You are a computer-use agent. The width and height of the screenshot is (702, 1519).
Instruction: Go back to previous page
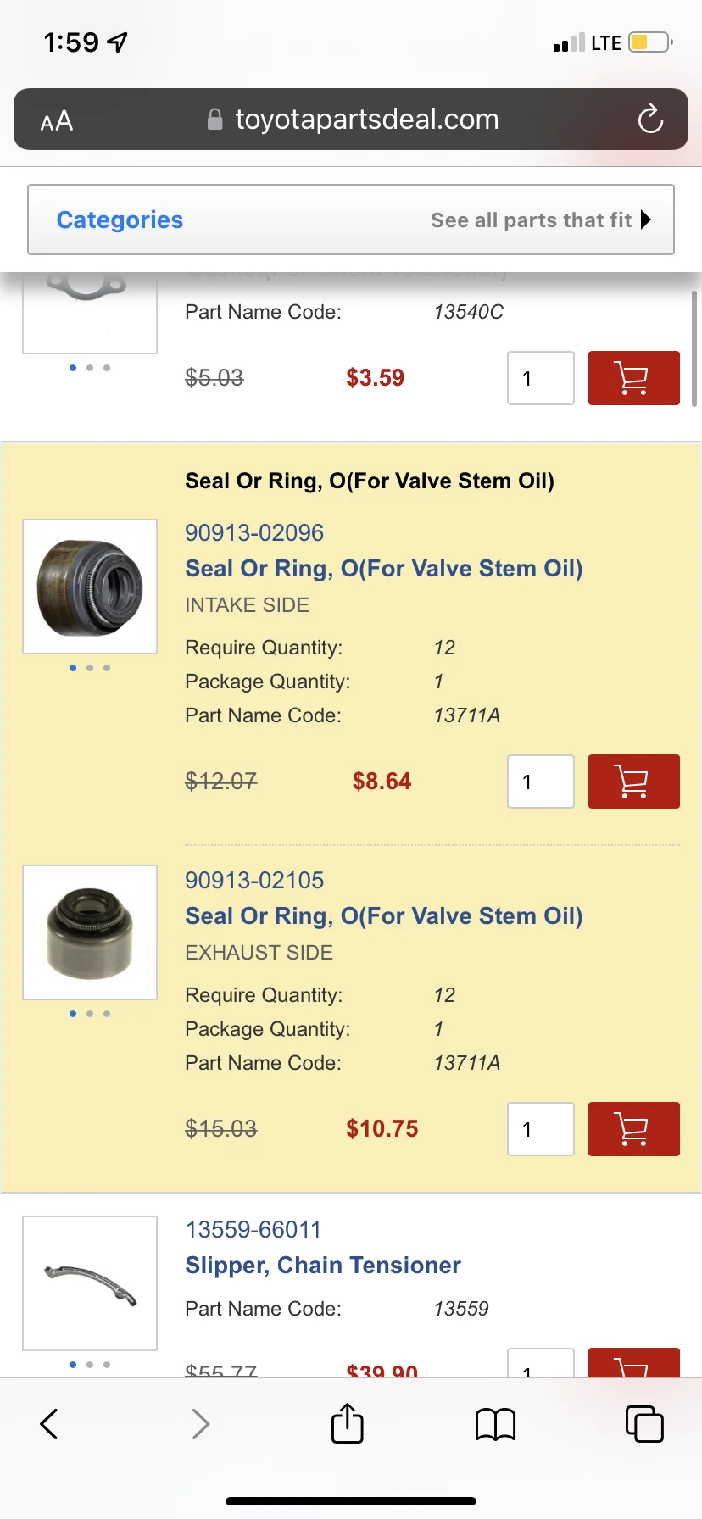(50, 1424)
